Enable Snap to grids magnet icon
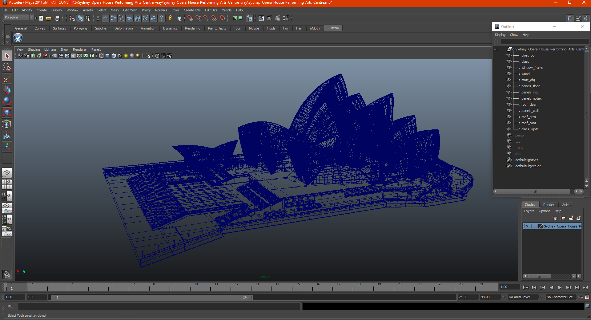Image resolution: width=591 pixels, height=320 pixels. click(x=190, y=18)
